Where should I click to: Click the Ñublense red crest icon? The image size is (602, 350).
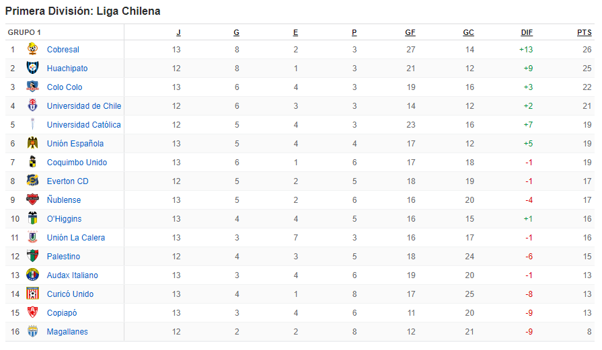(x=33, y=200)
